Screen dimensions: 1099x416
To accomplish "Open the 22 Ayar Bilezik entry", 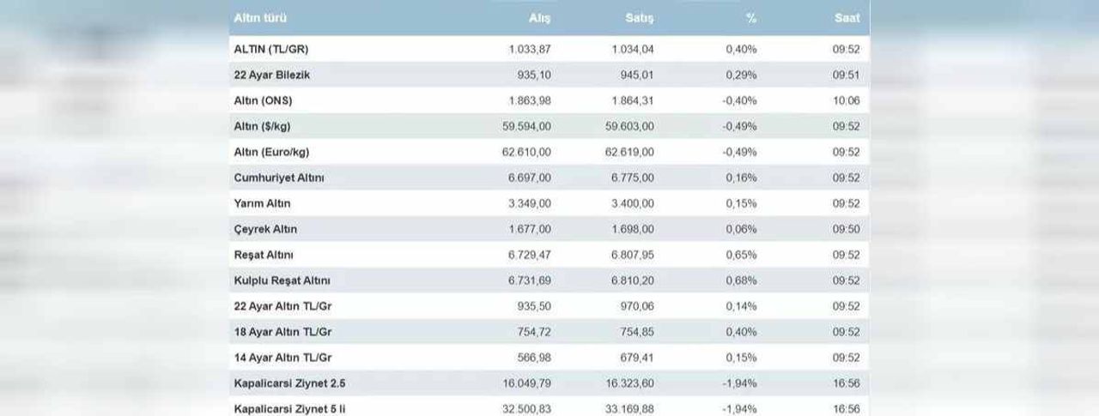I will [x=271, y=75].
